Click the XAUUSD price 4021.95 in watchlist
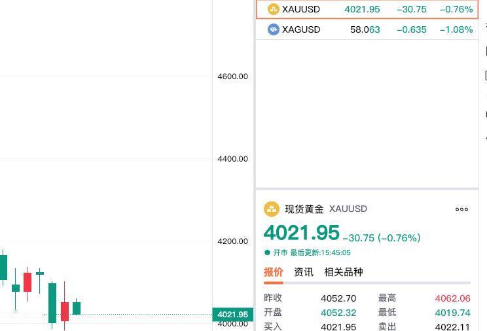This screenshot has height=331, width=487. (x=362, y=9)
